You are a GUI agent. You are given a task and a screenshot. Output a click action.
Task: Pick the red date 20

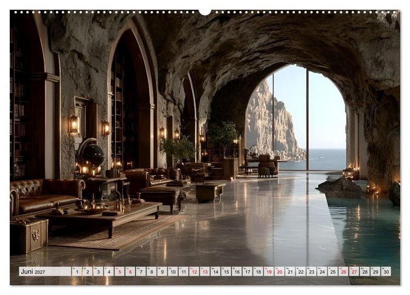click(x=279, y=272)
